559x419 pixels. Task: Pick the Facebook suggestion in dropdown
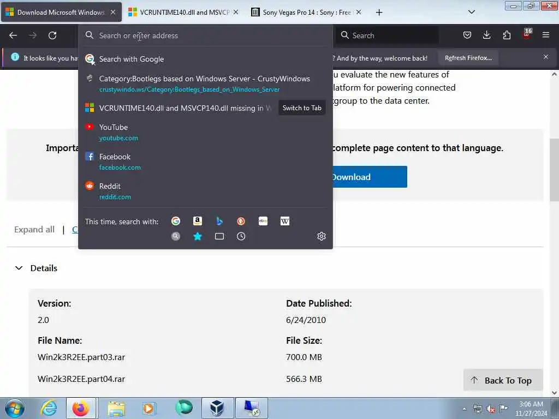[205, 161]
